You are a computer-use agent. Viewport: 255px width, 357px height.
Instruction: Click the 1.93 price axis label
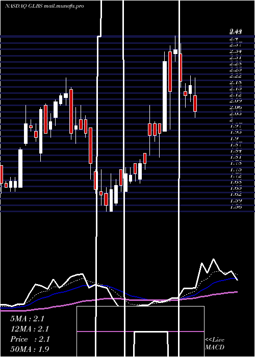pos(236,132)
